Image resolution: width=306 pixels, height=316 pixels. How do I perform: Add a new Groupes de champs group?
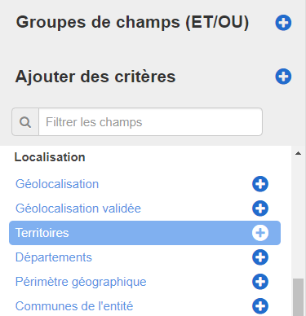pyautogui.click(x=283, y=23)
